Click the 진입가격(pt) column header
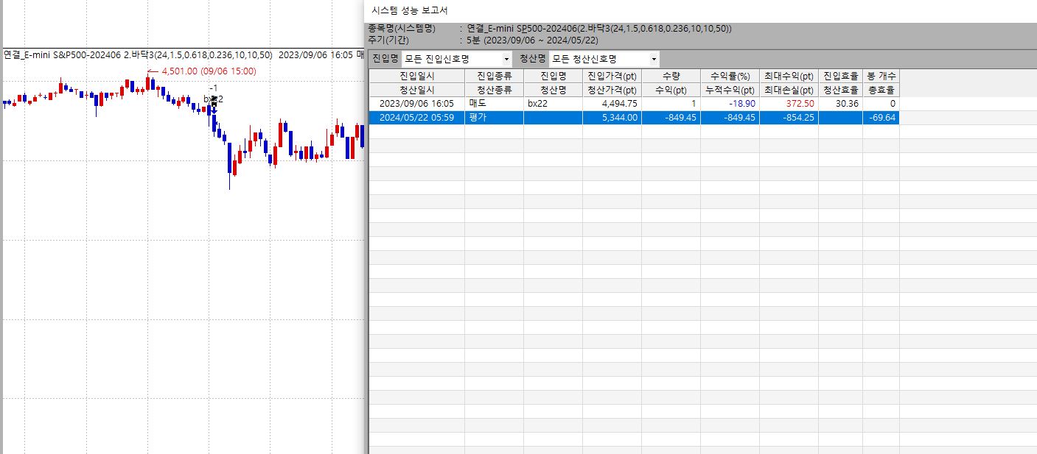This screenshot has width=1037, height=454. [611, 76]
